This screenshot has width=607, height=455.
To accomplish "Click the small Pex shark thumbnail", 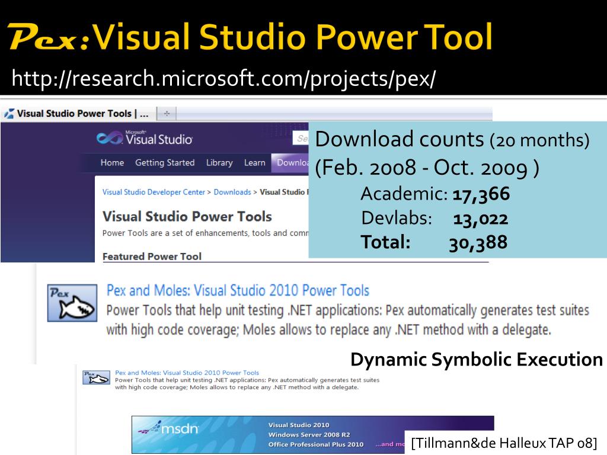I will [97, 377].
